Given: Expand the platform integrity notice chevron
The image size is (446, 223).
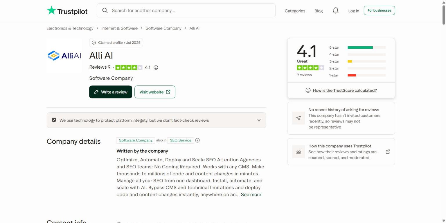Looking at the screenshot, I should (x=259, y=120).
